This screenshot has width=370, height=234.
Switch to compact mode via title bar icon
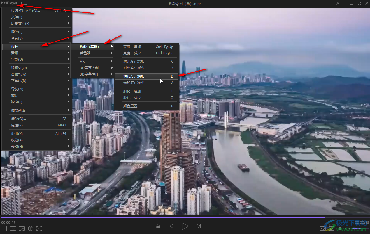[24, 3]
